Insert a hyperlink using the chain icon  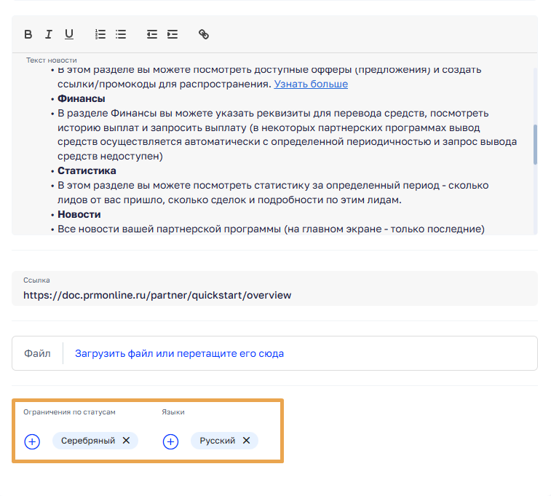(x=204, y=34)
